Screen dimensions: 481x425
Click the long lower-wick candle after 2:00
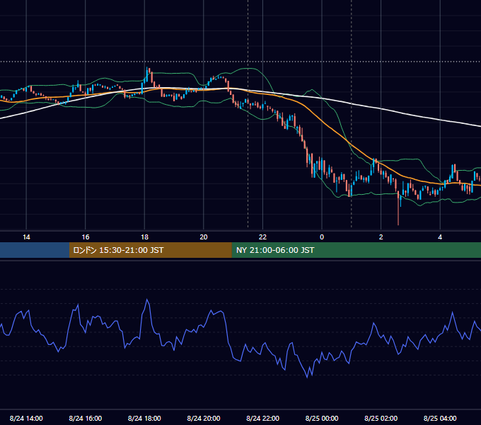click(398, 208)
